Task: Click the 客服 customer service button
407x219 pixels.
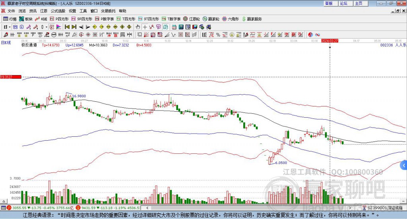Action: pos(330,3)
